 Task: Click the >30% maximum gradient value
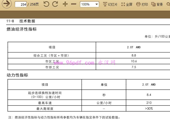tap(149, 108)
